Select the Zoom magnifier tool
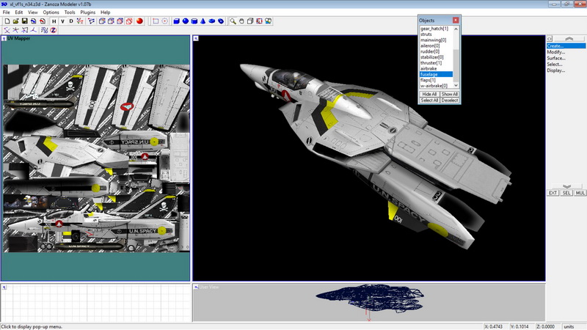 [x=233, y=21]
